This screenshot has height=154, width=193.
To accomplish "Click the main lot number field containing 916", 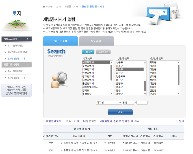I will [x=128, y=103].
